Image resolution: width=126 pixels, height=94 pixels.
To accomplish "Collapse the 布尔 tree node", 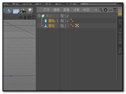I will pos(39,16).
